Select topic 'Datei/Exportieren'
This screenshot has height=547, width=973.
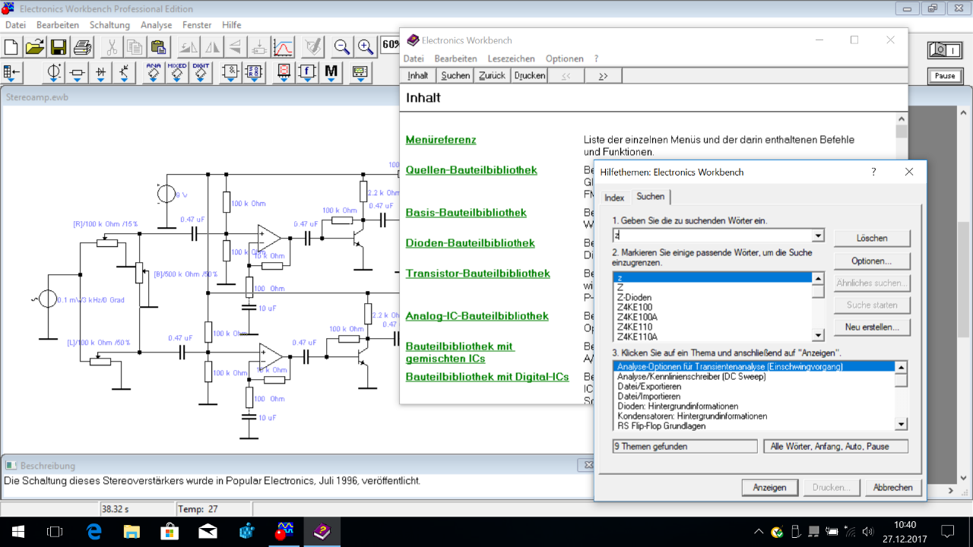tap(754, 387)
